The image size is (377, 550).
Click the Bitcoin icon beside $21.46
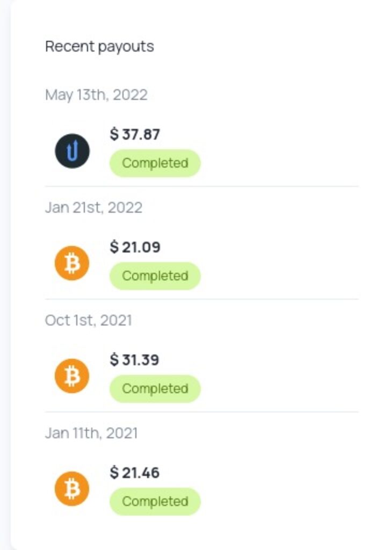click(x=72, y=489)
